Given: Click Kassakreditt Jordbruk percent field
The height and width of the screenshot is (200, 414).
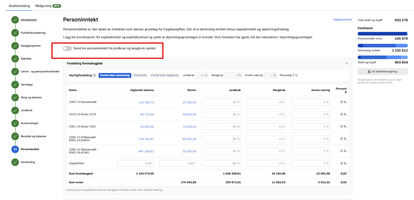Looking at the screenshot, I should tap(221, 102).
